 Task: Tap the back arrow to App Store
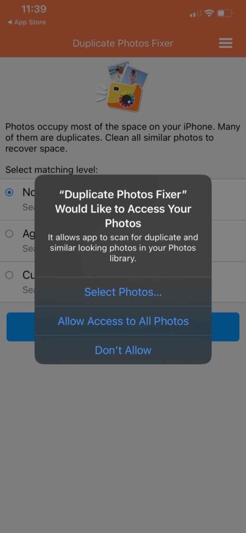tap(10, 22)
